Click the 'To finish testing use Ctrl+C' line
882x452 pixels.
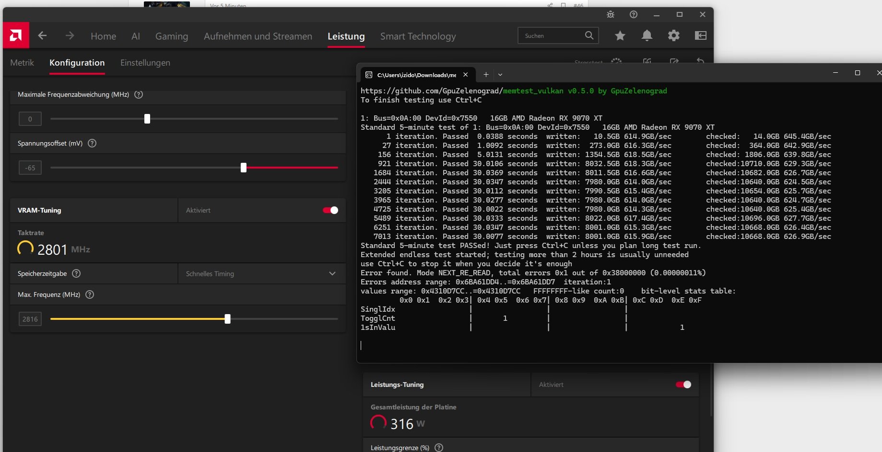pyautogui.click(x=421, y=100)
